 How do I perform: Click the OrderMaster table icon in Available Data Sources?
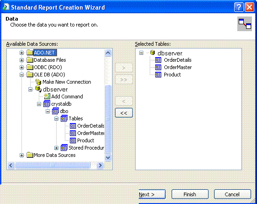point(73,133)
